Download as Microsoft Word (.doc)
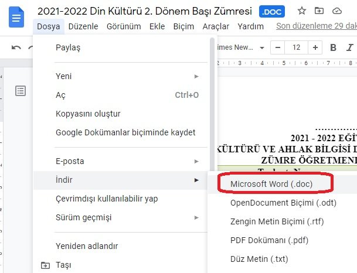 point(283,184)
